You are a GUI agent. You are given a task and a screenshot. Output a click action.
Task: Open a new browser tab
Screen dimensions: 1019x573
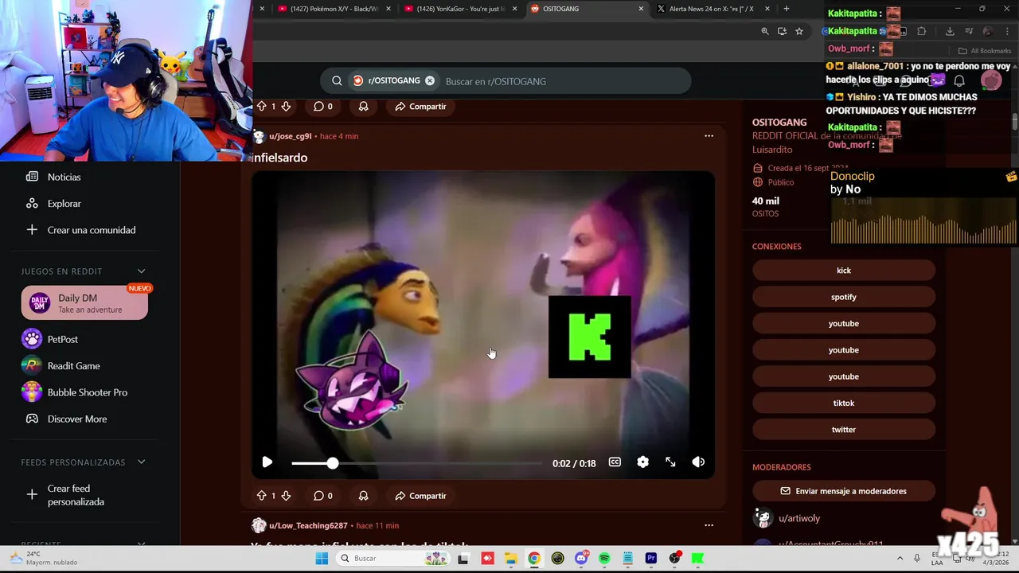[x=787, y=9]
